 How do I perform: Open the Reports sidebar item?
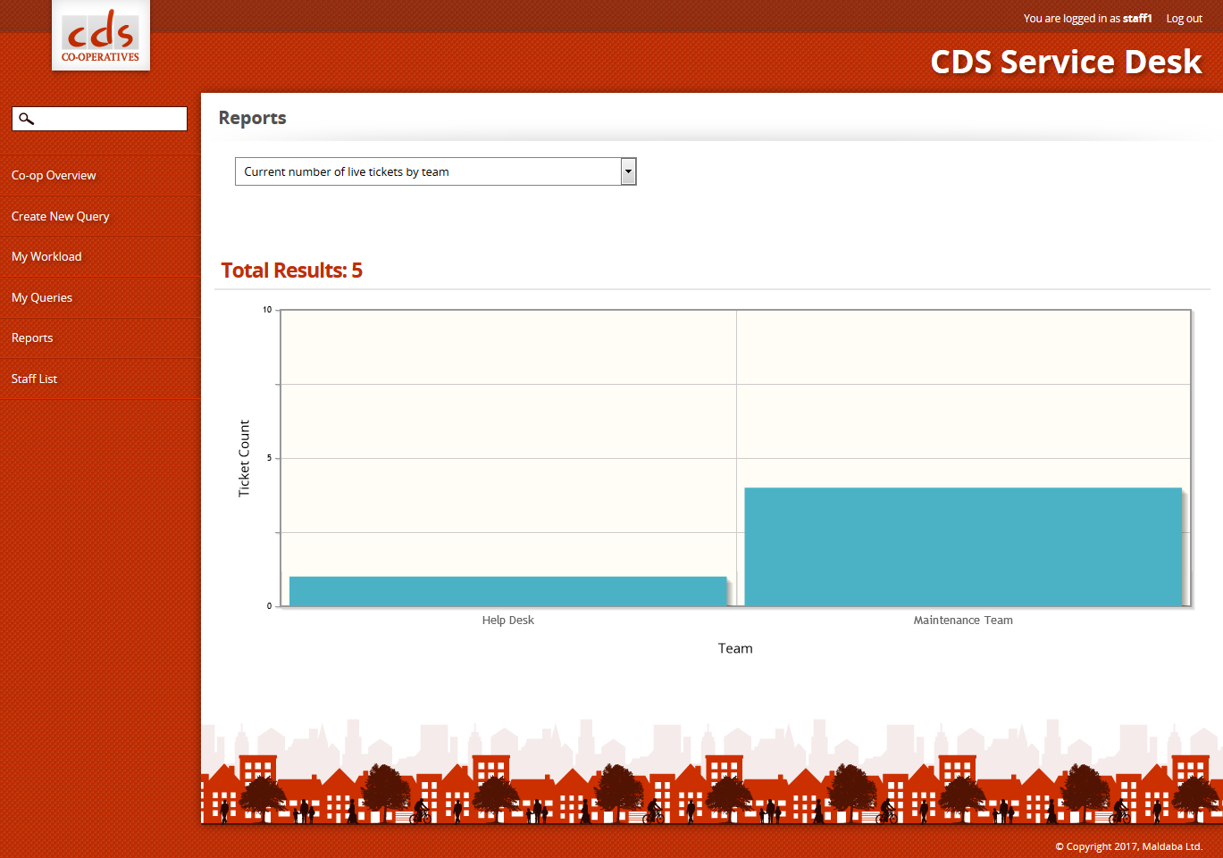click(32, 338)
